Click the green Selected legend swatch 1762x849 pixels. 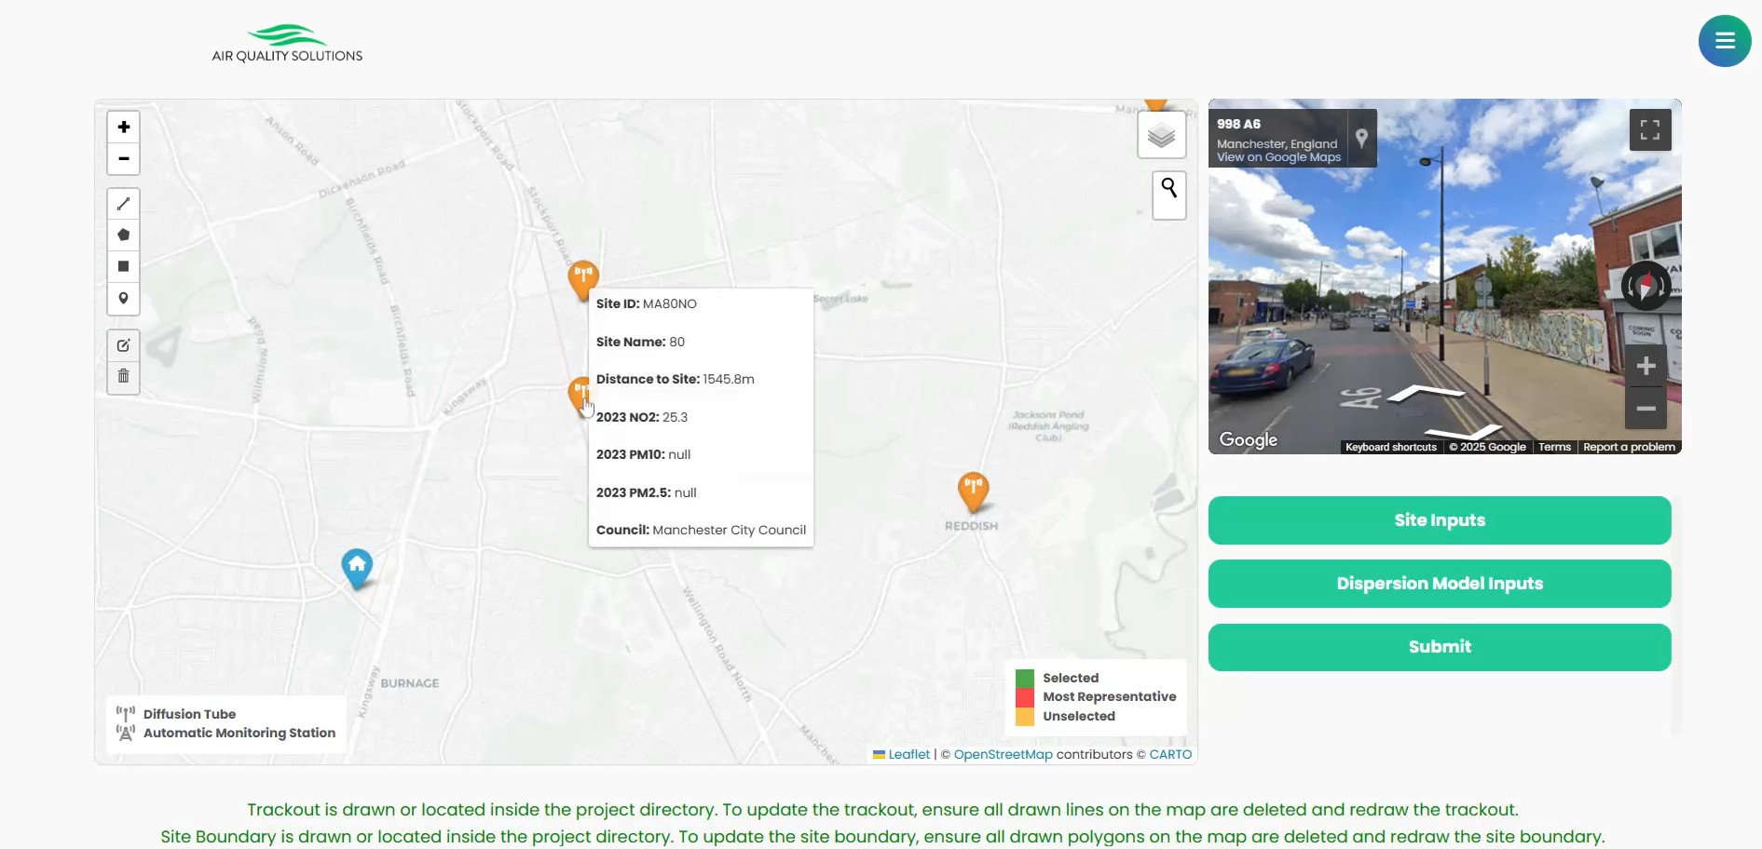click(1024, 679)
